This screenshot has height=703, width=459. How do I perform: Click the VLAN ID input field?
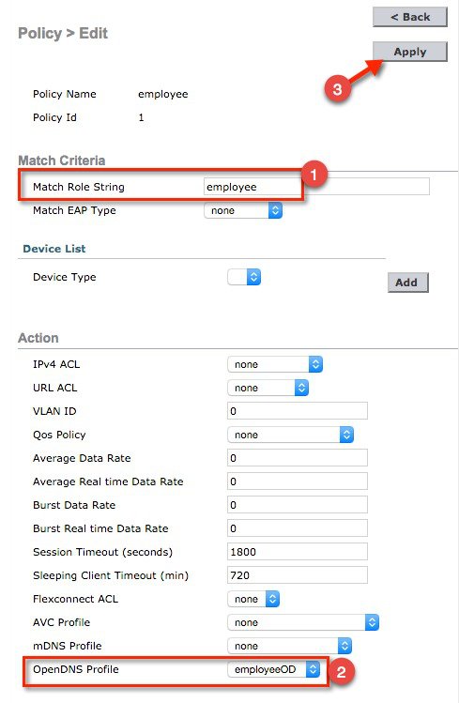(298, 411)
